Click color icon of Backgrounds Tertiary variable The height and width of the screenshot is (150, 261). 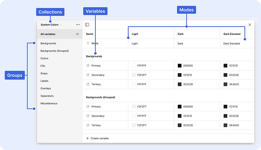88,84
